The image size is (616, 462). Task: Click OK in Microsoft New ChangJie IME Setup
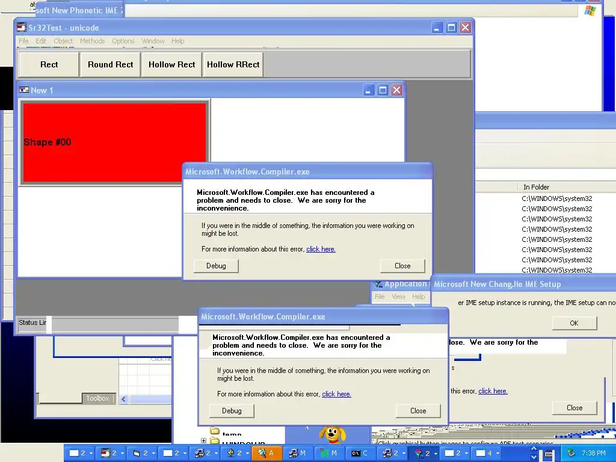(574, 323)
